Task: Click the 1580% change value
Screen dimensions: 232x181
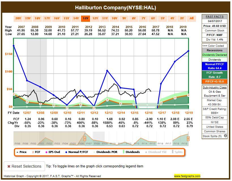Action: 108,123
